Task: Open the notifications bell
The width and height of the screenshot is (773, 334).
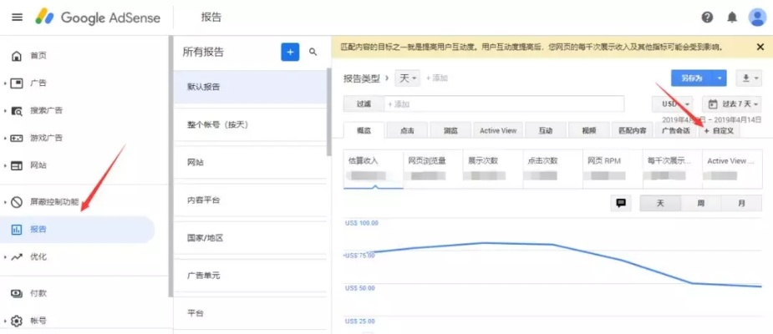Action: (x=732, y=18)
